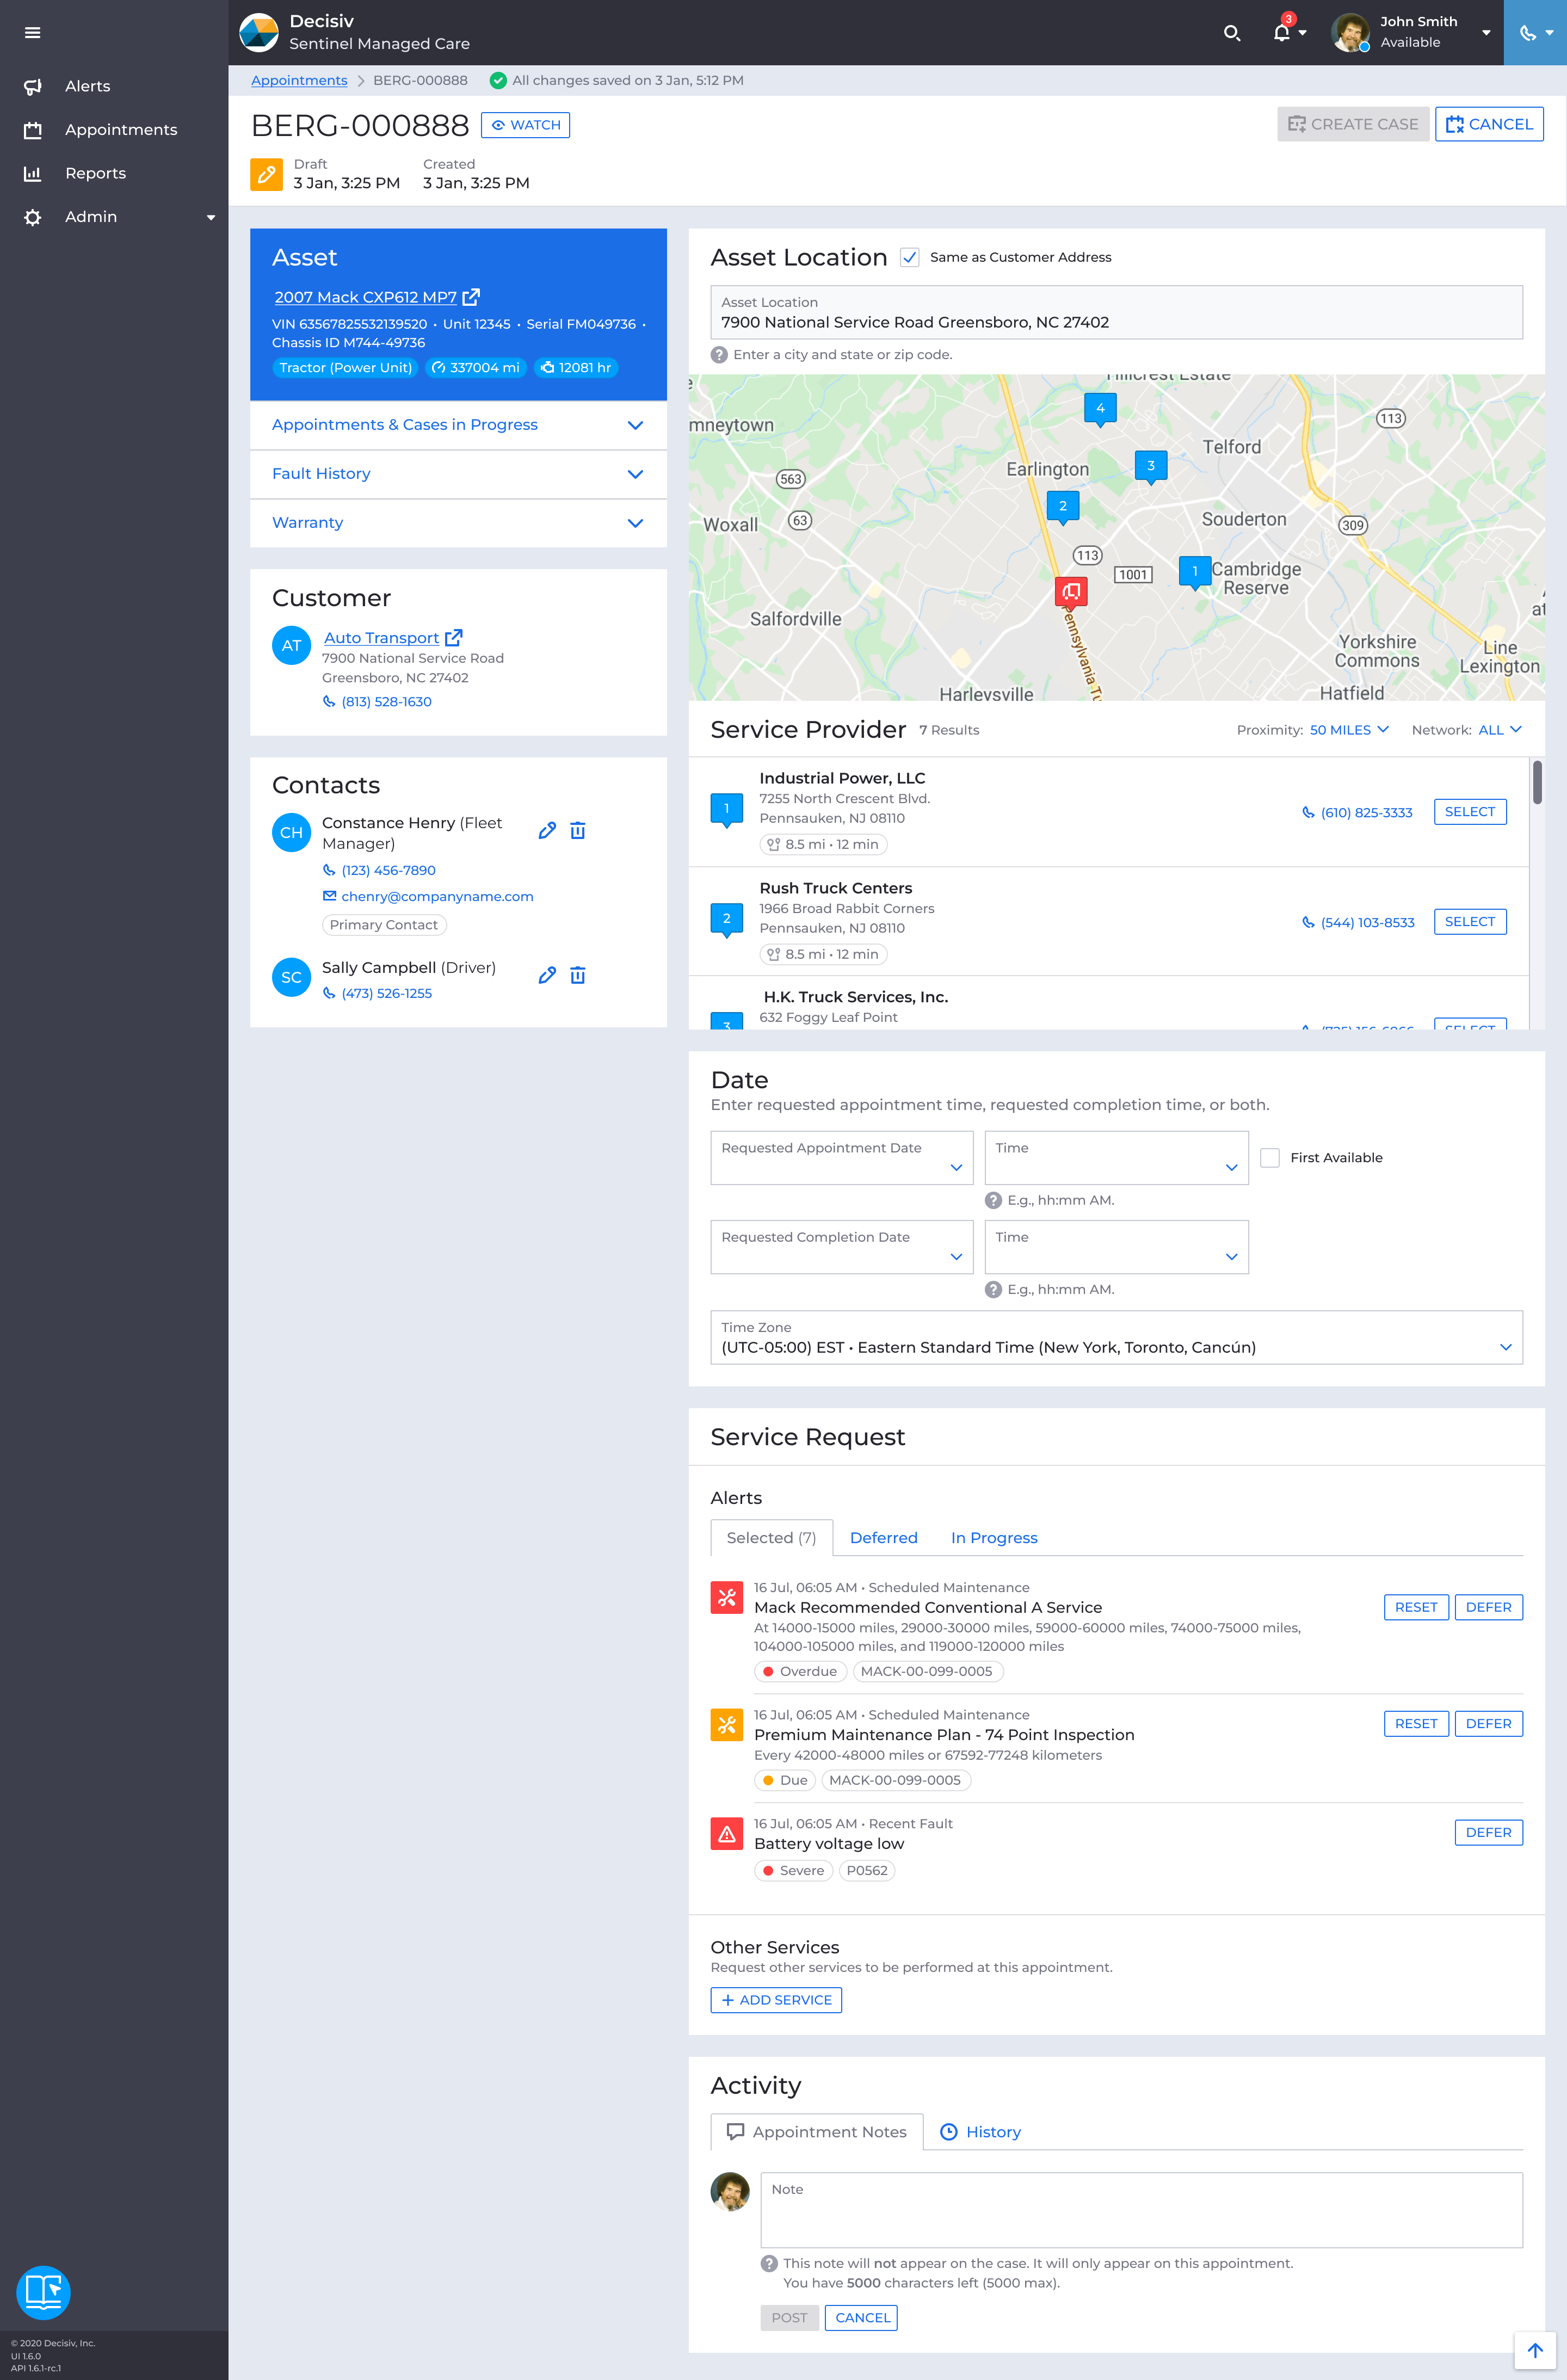Open the help guide book icon in the sidebar
Image resolution: width=1567 pixels, height=2380 pixels.
point(43,2292)
